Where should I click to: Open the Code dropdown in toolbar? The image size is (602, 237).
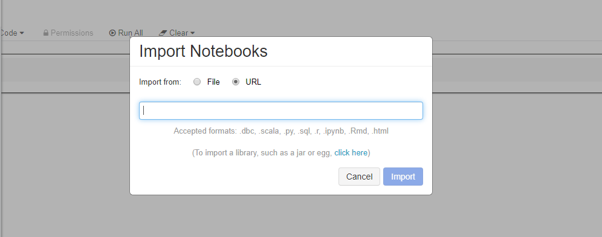click(x=12, y=33)
